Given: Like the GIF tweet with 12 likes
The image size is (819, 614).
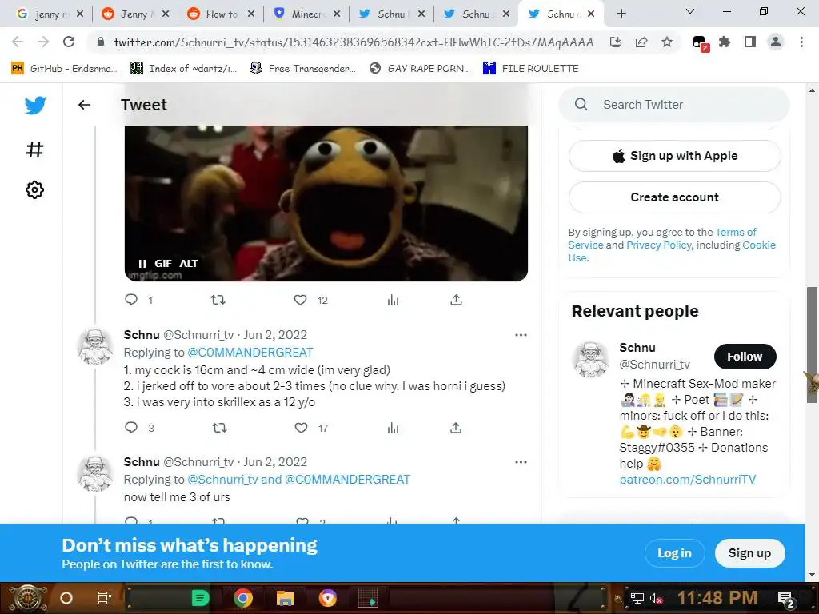Looking at the screenshot, I should click(300, 300).
